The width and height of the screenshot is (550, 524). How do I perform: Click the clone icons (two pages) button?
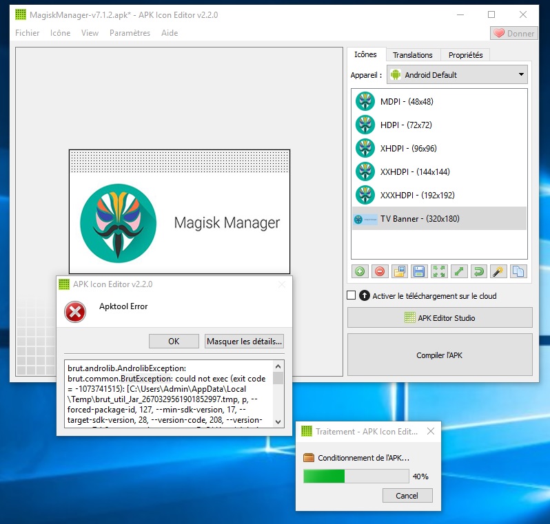point(518,271)
